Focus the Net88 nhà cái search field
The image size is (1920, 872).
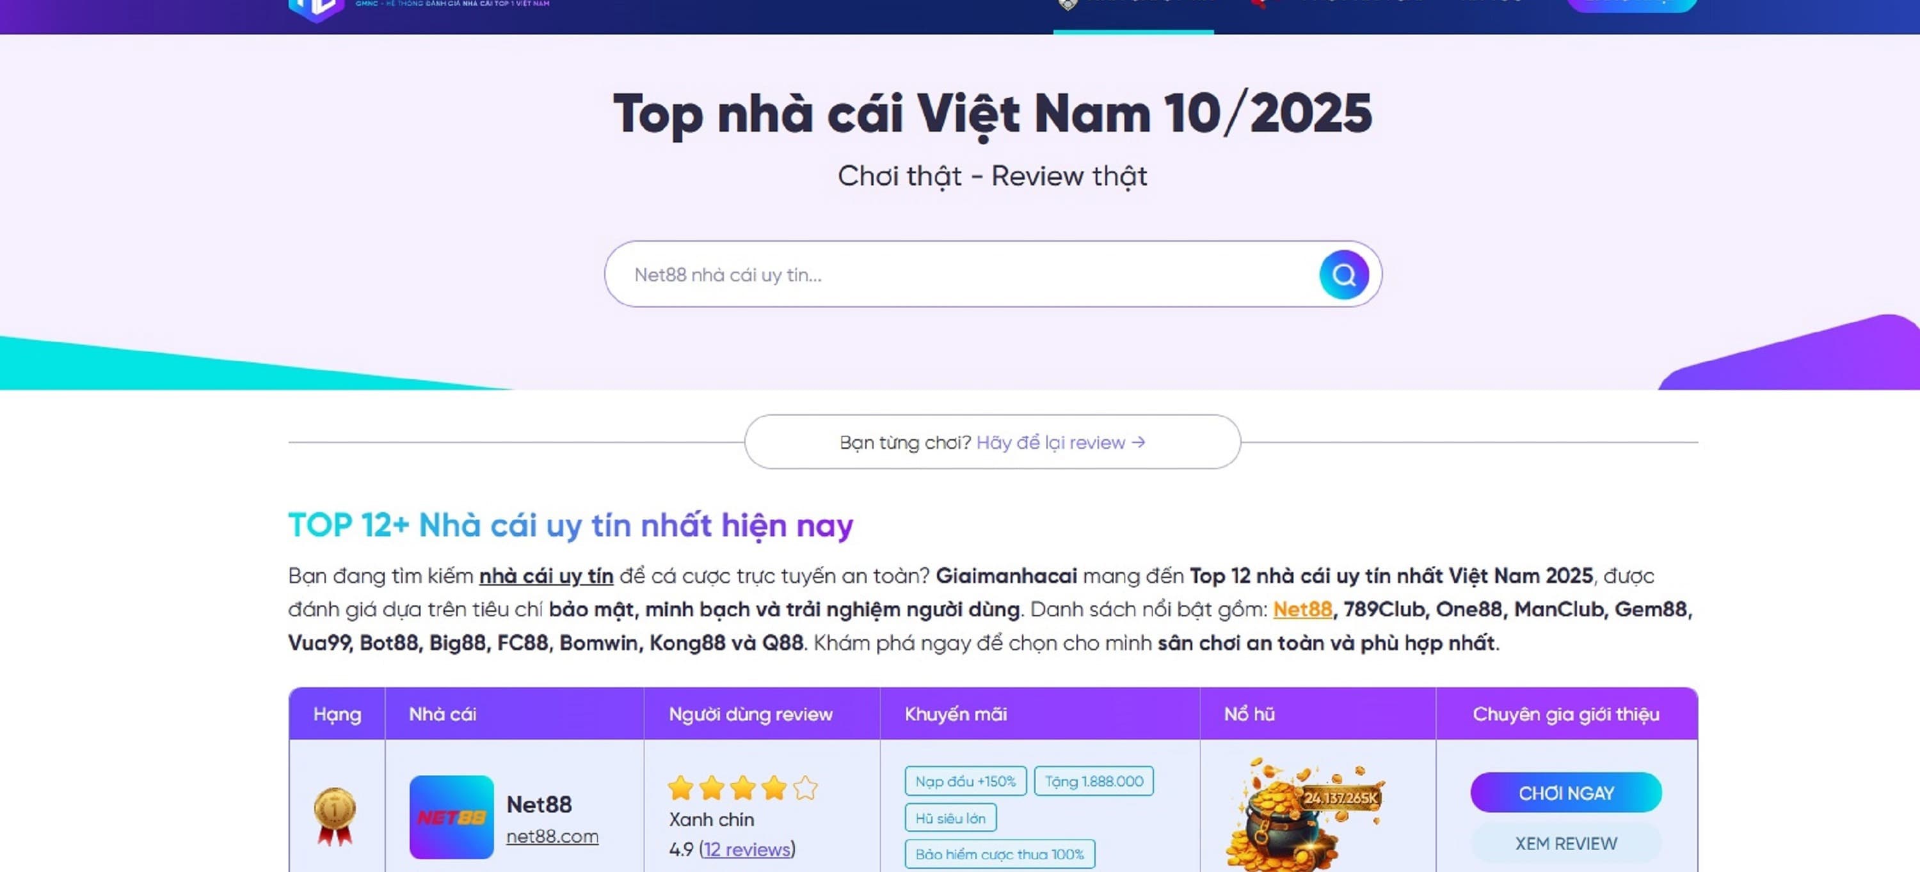click(961, 275)
